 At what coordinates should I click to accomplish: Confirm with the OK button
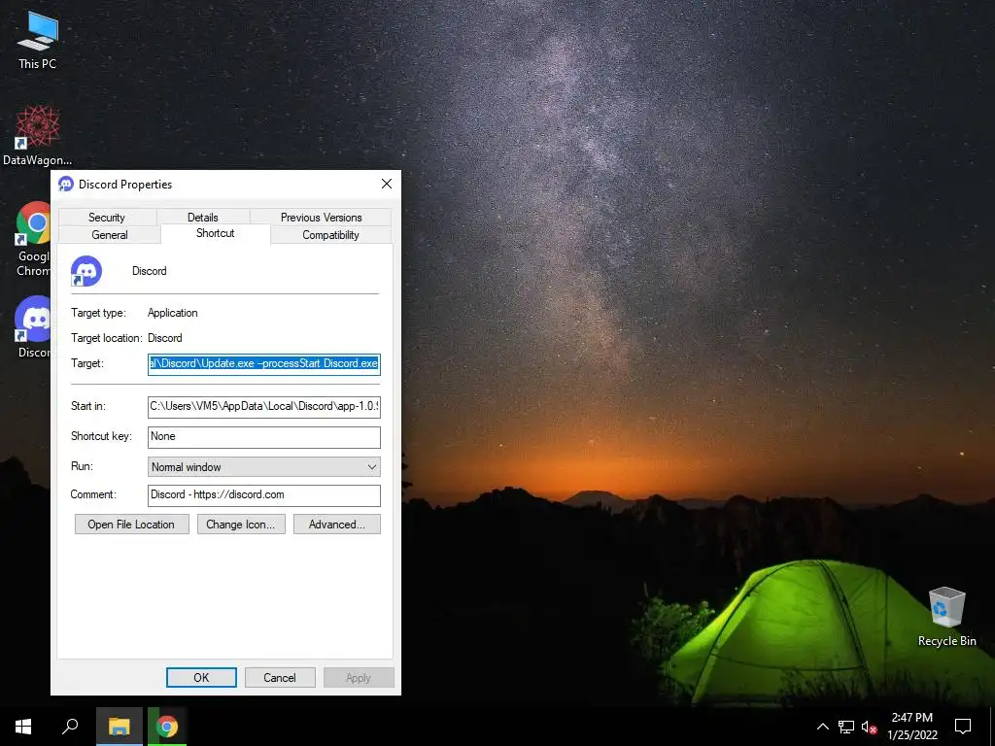click(201, 677)
